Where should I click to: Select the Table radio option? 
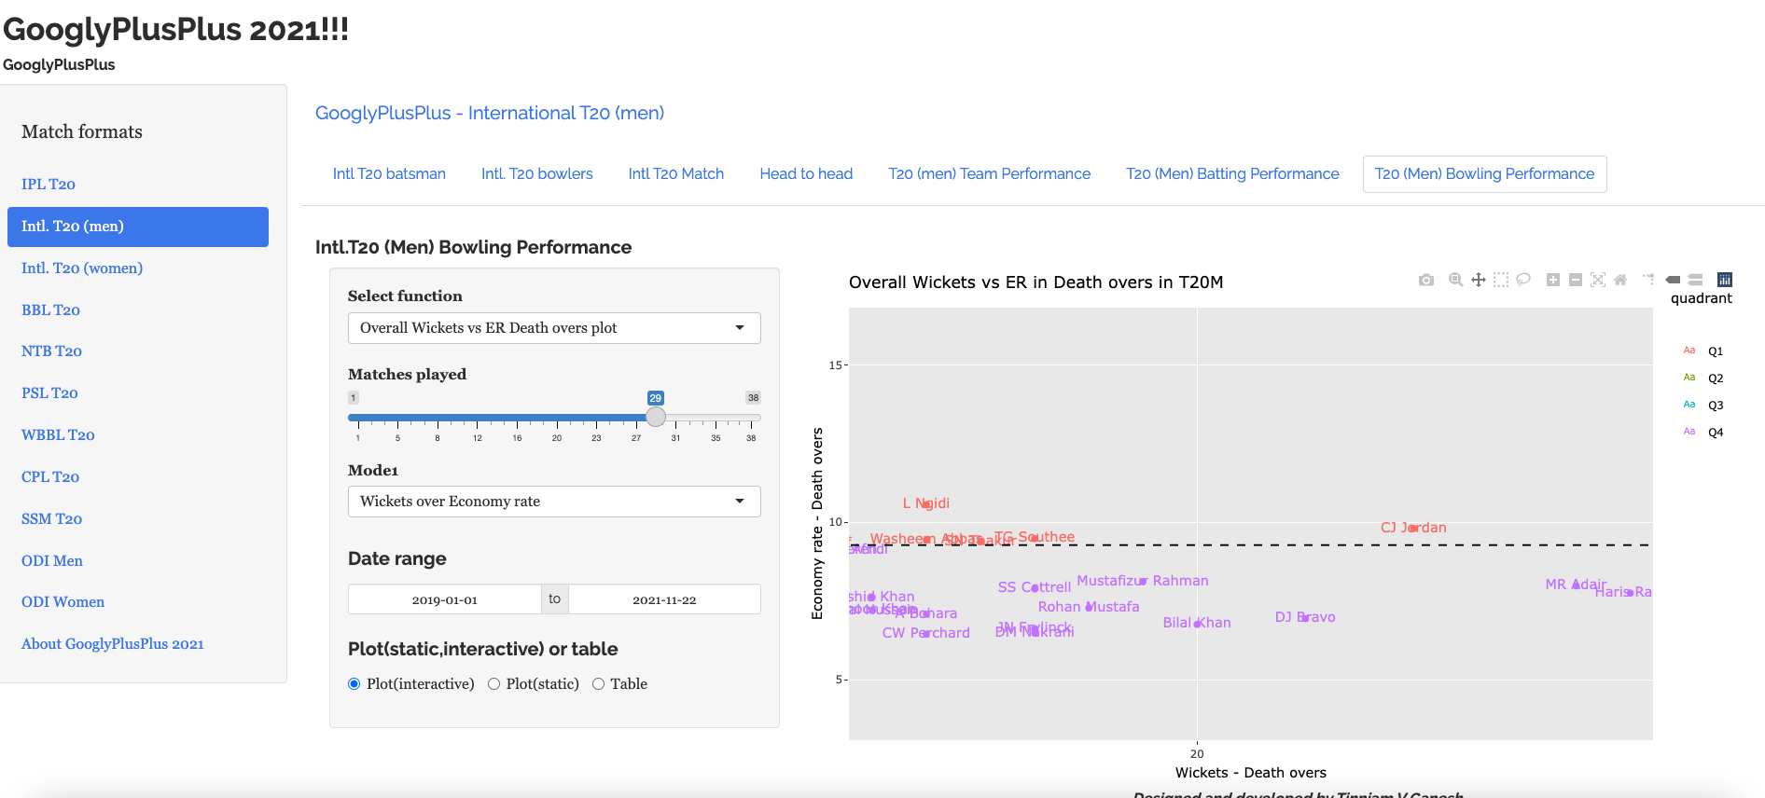(599, 684)
